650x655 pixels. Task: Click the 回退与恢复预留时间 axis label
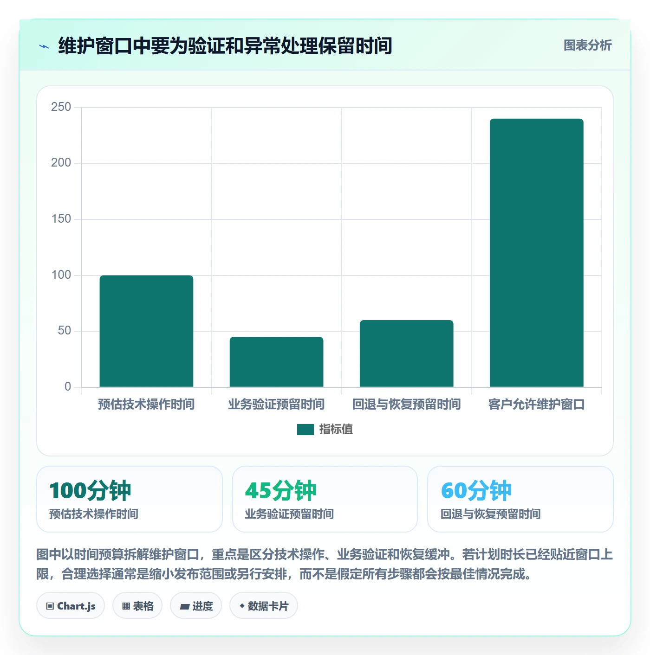406,405
